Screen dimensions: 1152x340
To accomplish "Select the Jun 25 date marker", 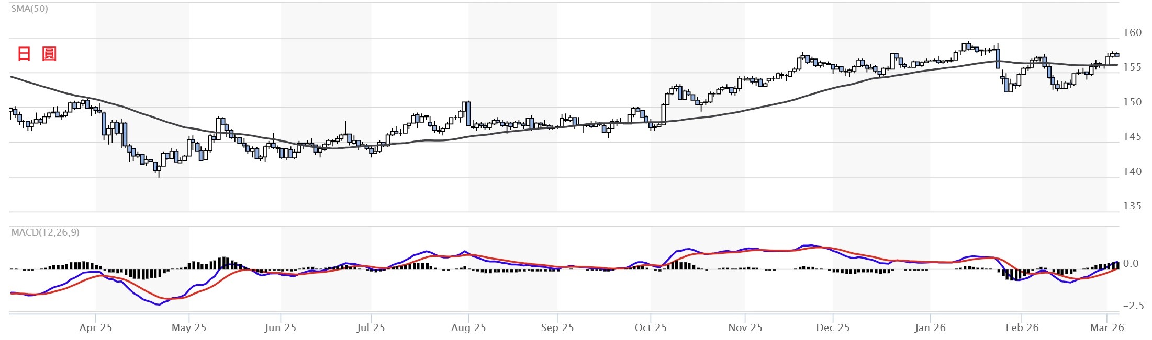I will pyautogui.click(x=281, y=328).
